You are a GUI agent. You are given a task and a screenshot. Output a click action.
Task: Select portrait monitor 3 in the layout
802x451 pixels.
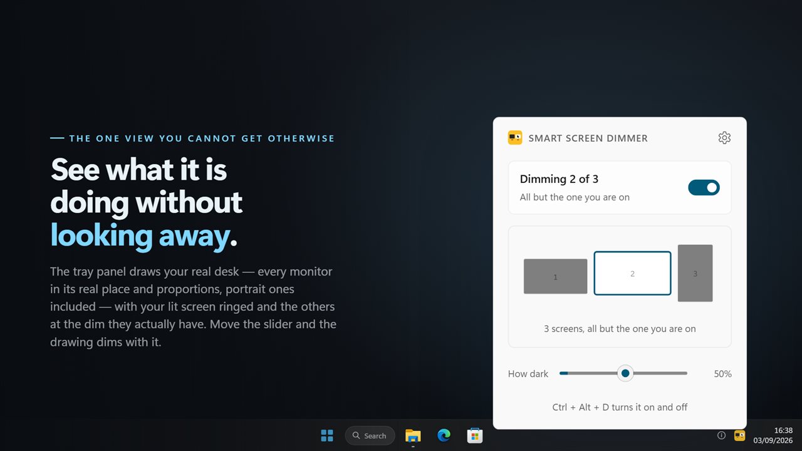(x=695, y=273)
